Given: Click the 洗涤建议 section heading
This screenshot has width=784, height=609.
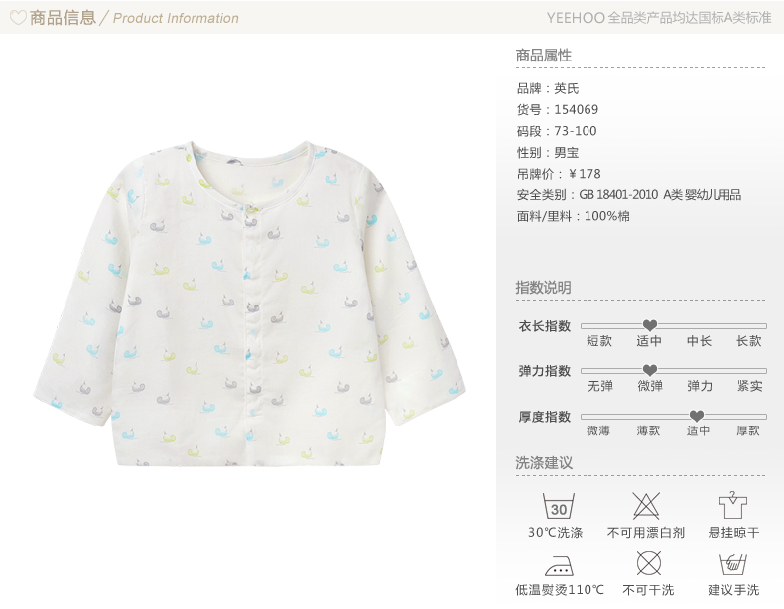Looking at the screenshot, I should [x=544, y=462].
